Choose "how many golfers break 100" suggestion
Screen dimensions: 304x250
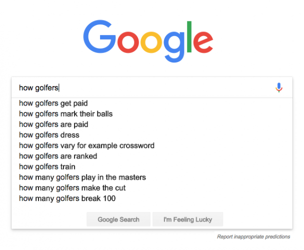click(67, 198)
